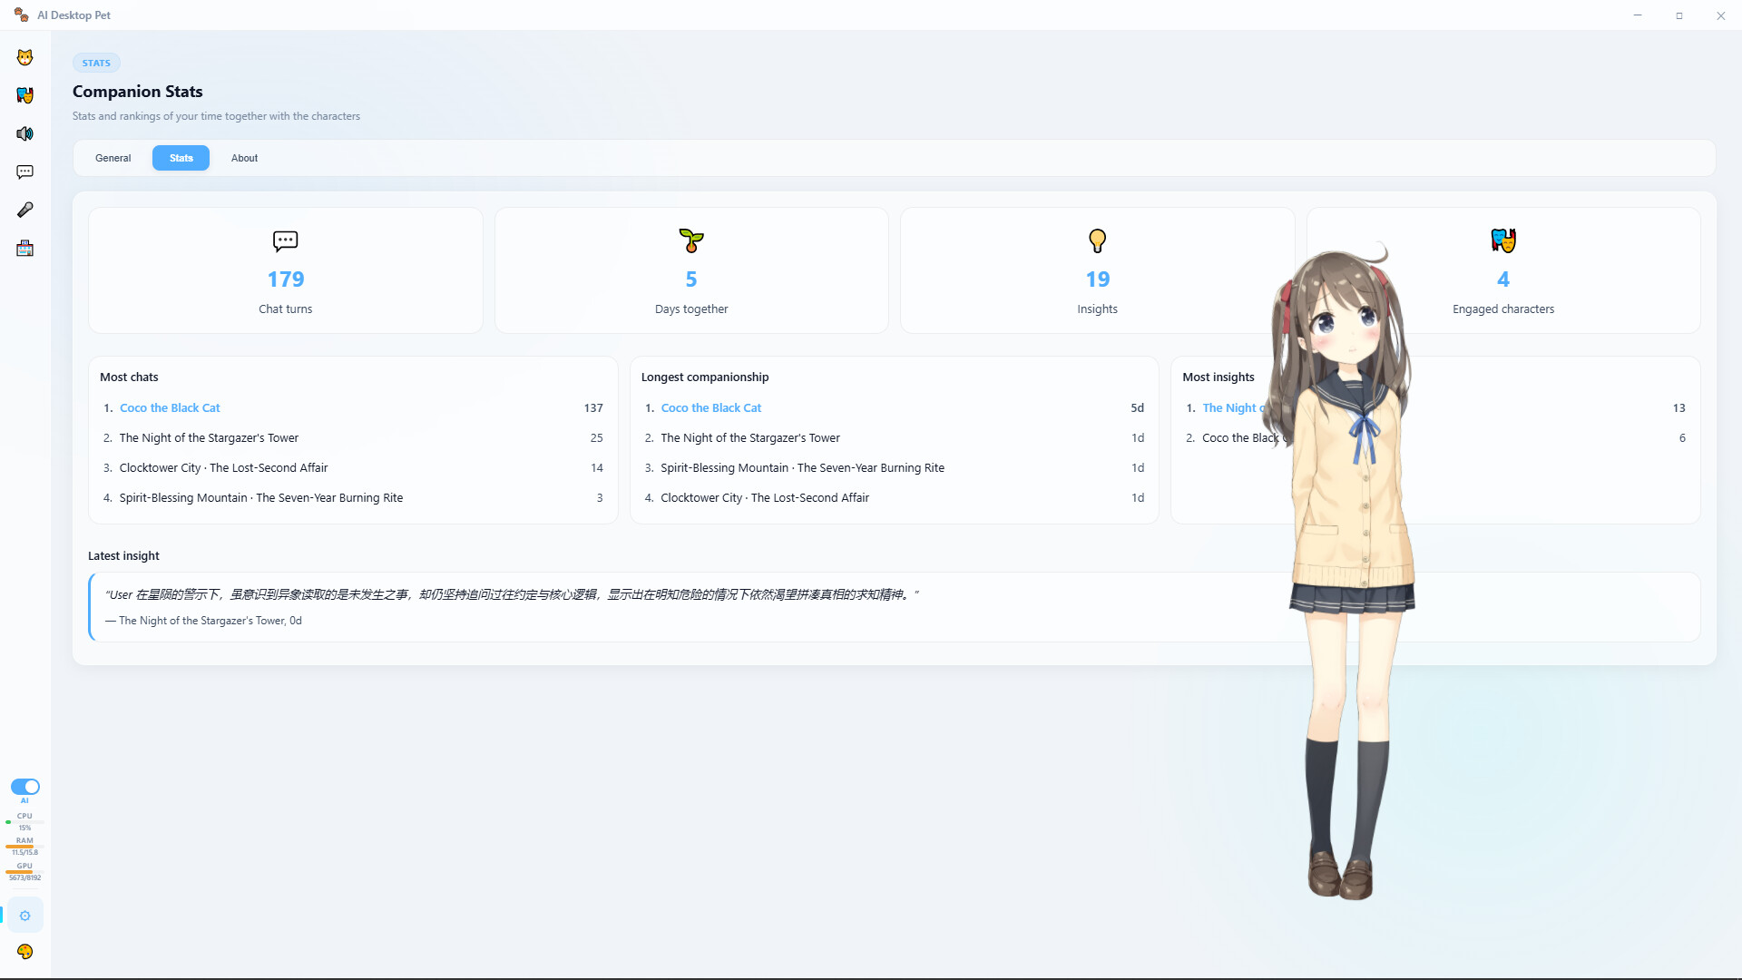Select the active Stats tab

click(x=181, y=158)
